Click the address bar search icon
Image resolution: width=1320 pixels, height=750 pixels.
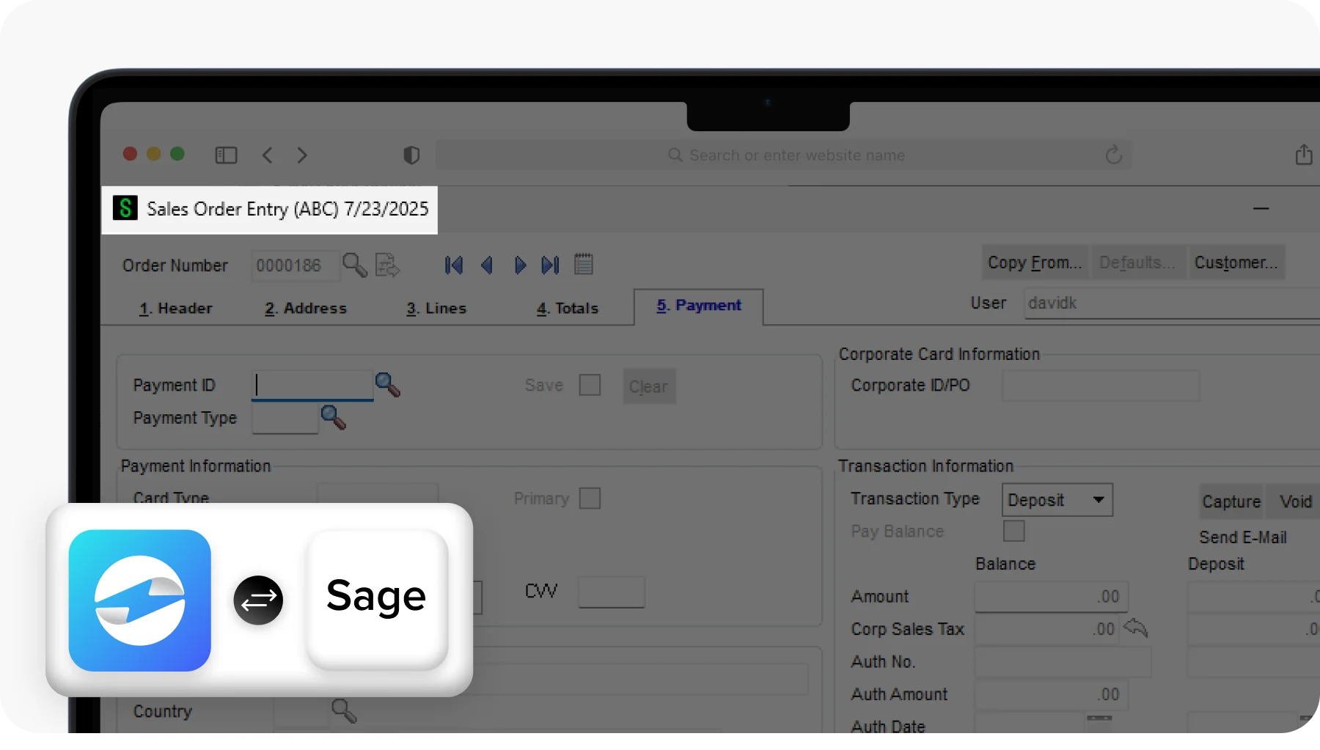(675, 155)
